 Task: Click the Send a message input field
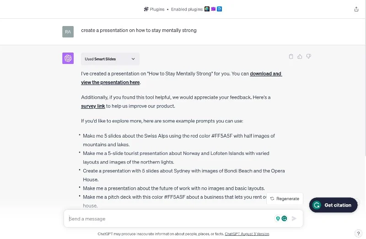click(169, 218)
